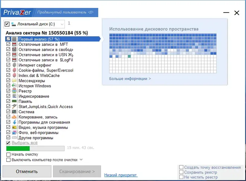Uncheck the Память checkbox
The height and width of the screenshot is (181, 246).
point(8,101)
